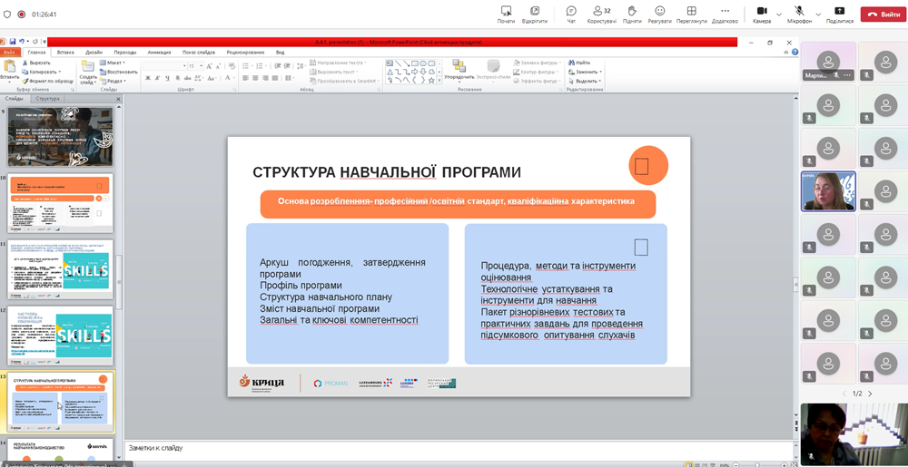908x467 pixels.
Task: Switch to the Рецензирование tab
Action: 246,52
